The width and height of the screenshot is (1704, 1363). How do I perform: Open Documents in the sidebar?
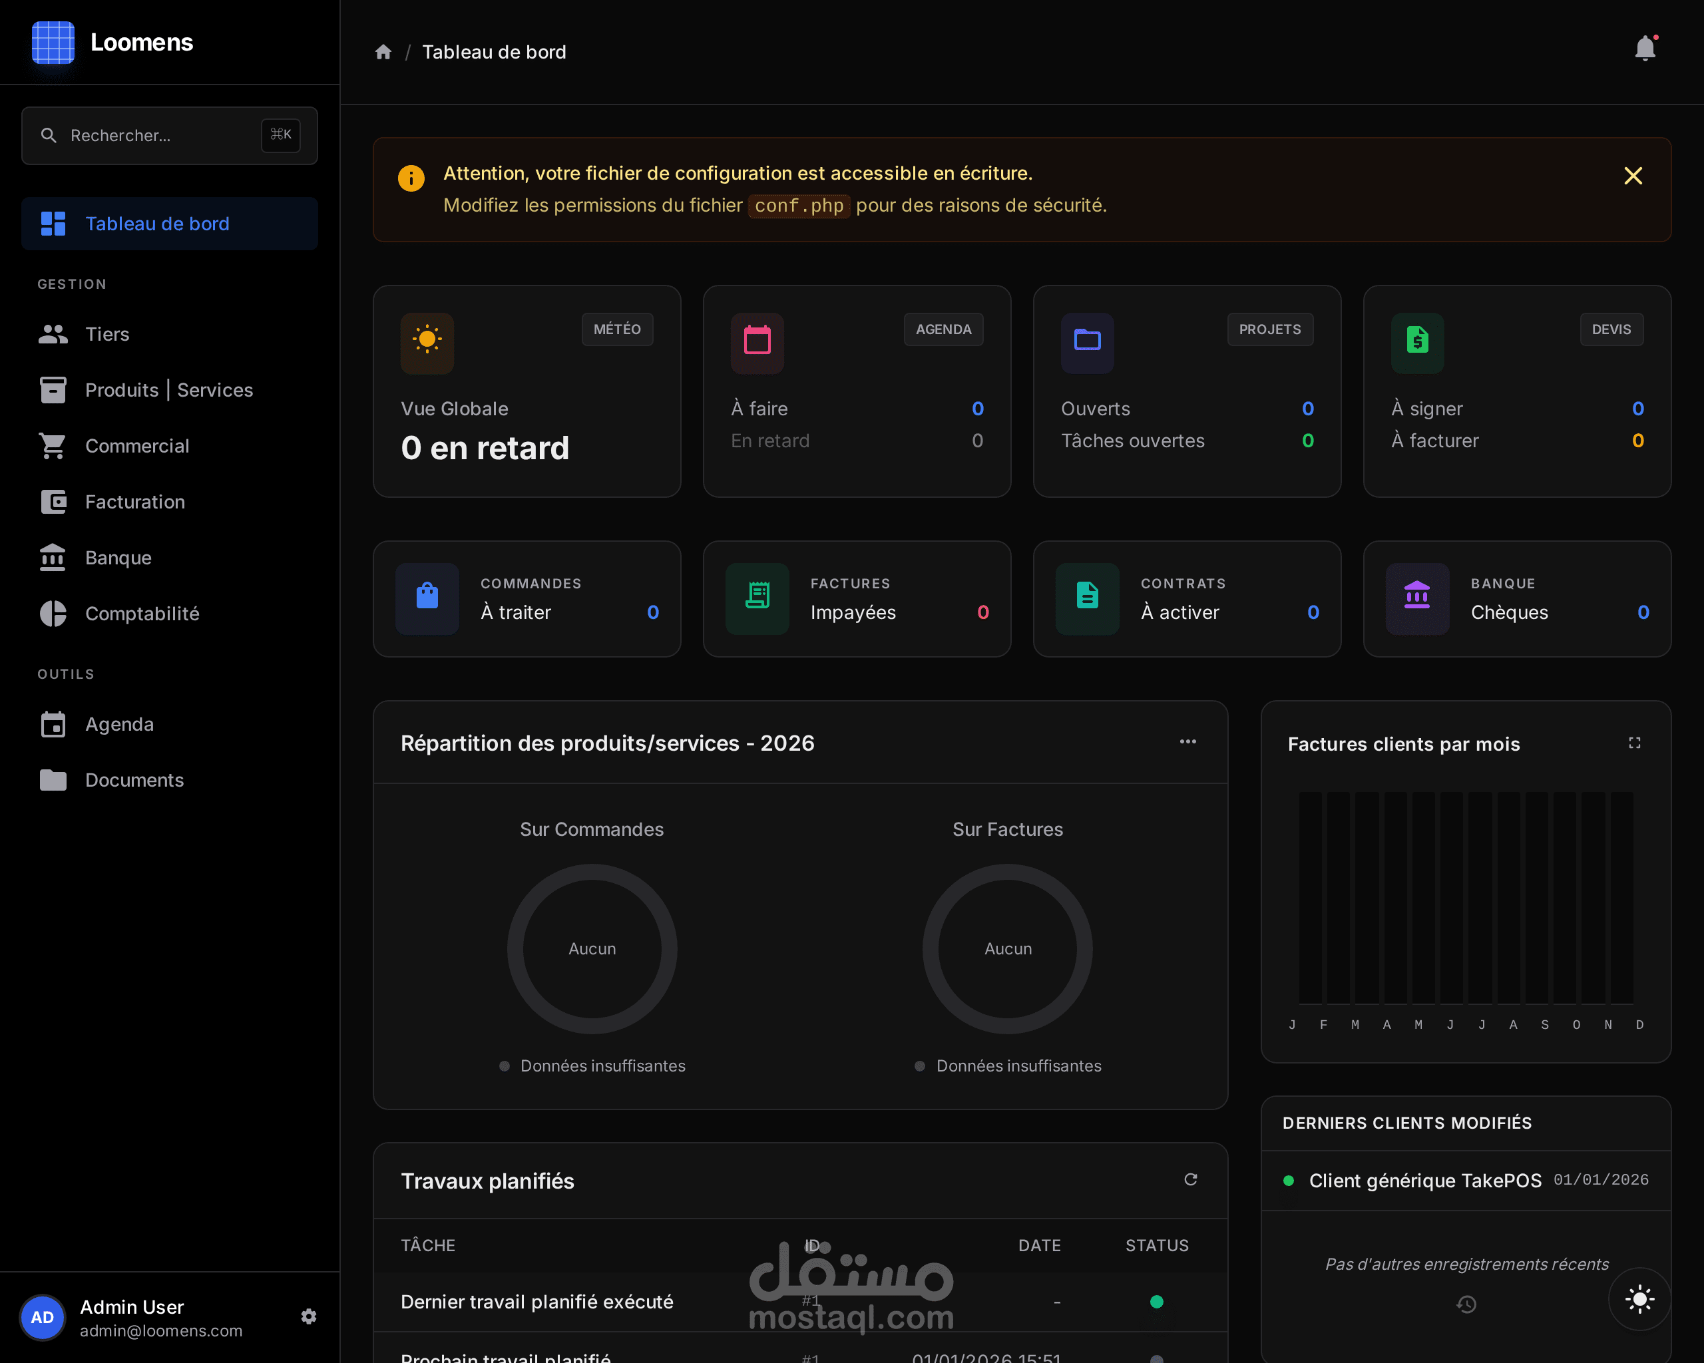[134, 781]
